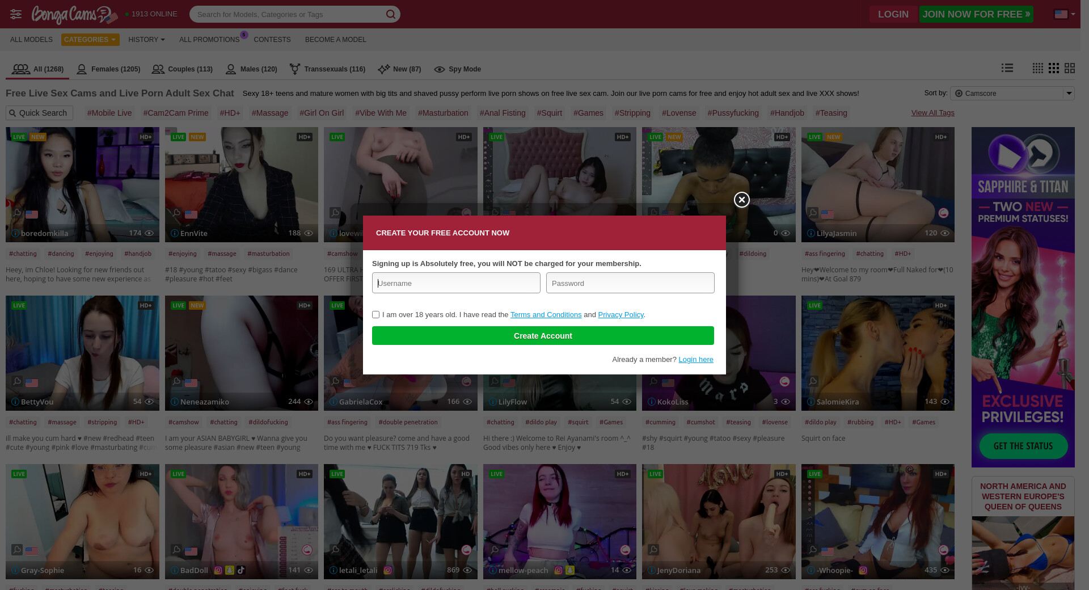Enable Spy Mode filter
The height and width of the screenshot is (590, 1089).
click(457, 69)
